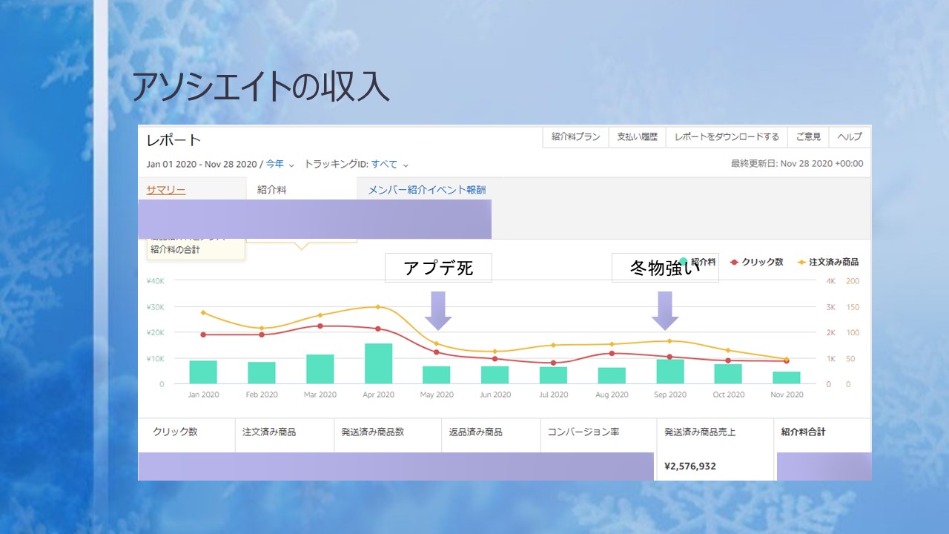Switch to the サマリー tab
The image size is (949, 534).
166,190
